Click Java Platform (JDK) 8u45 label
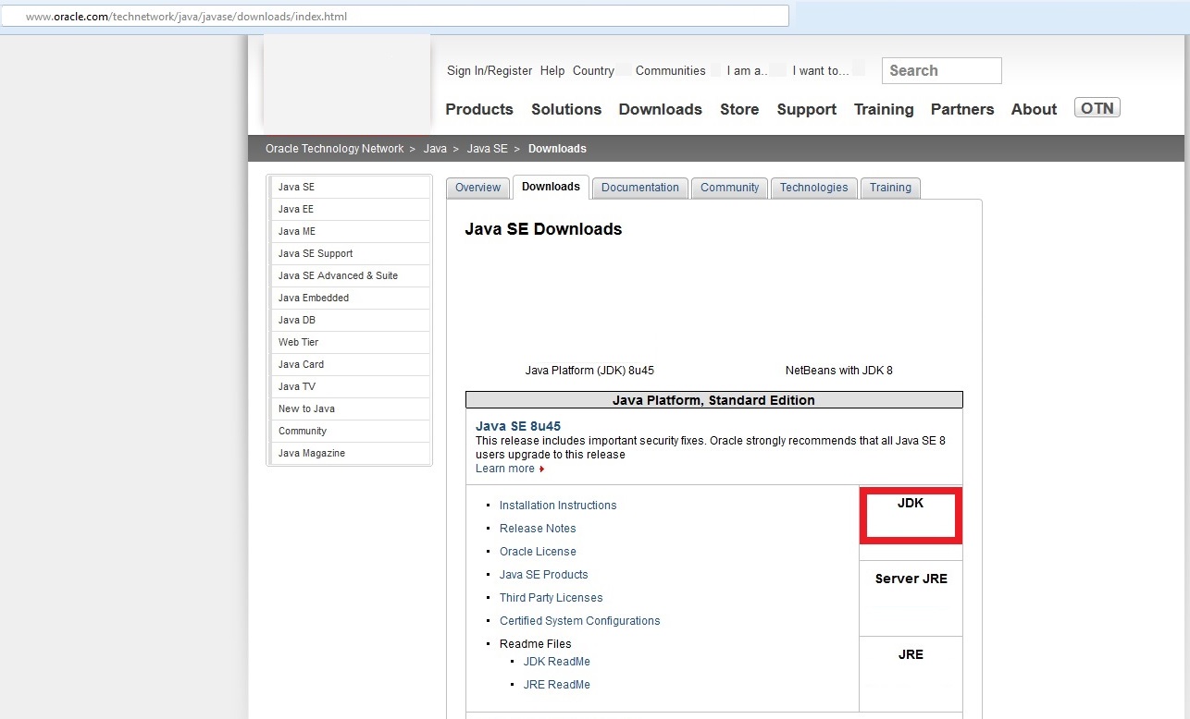The width and height of the screenshot is (1190, 719). pyautogui.click(x=589, y=371)
